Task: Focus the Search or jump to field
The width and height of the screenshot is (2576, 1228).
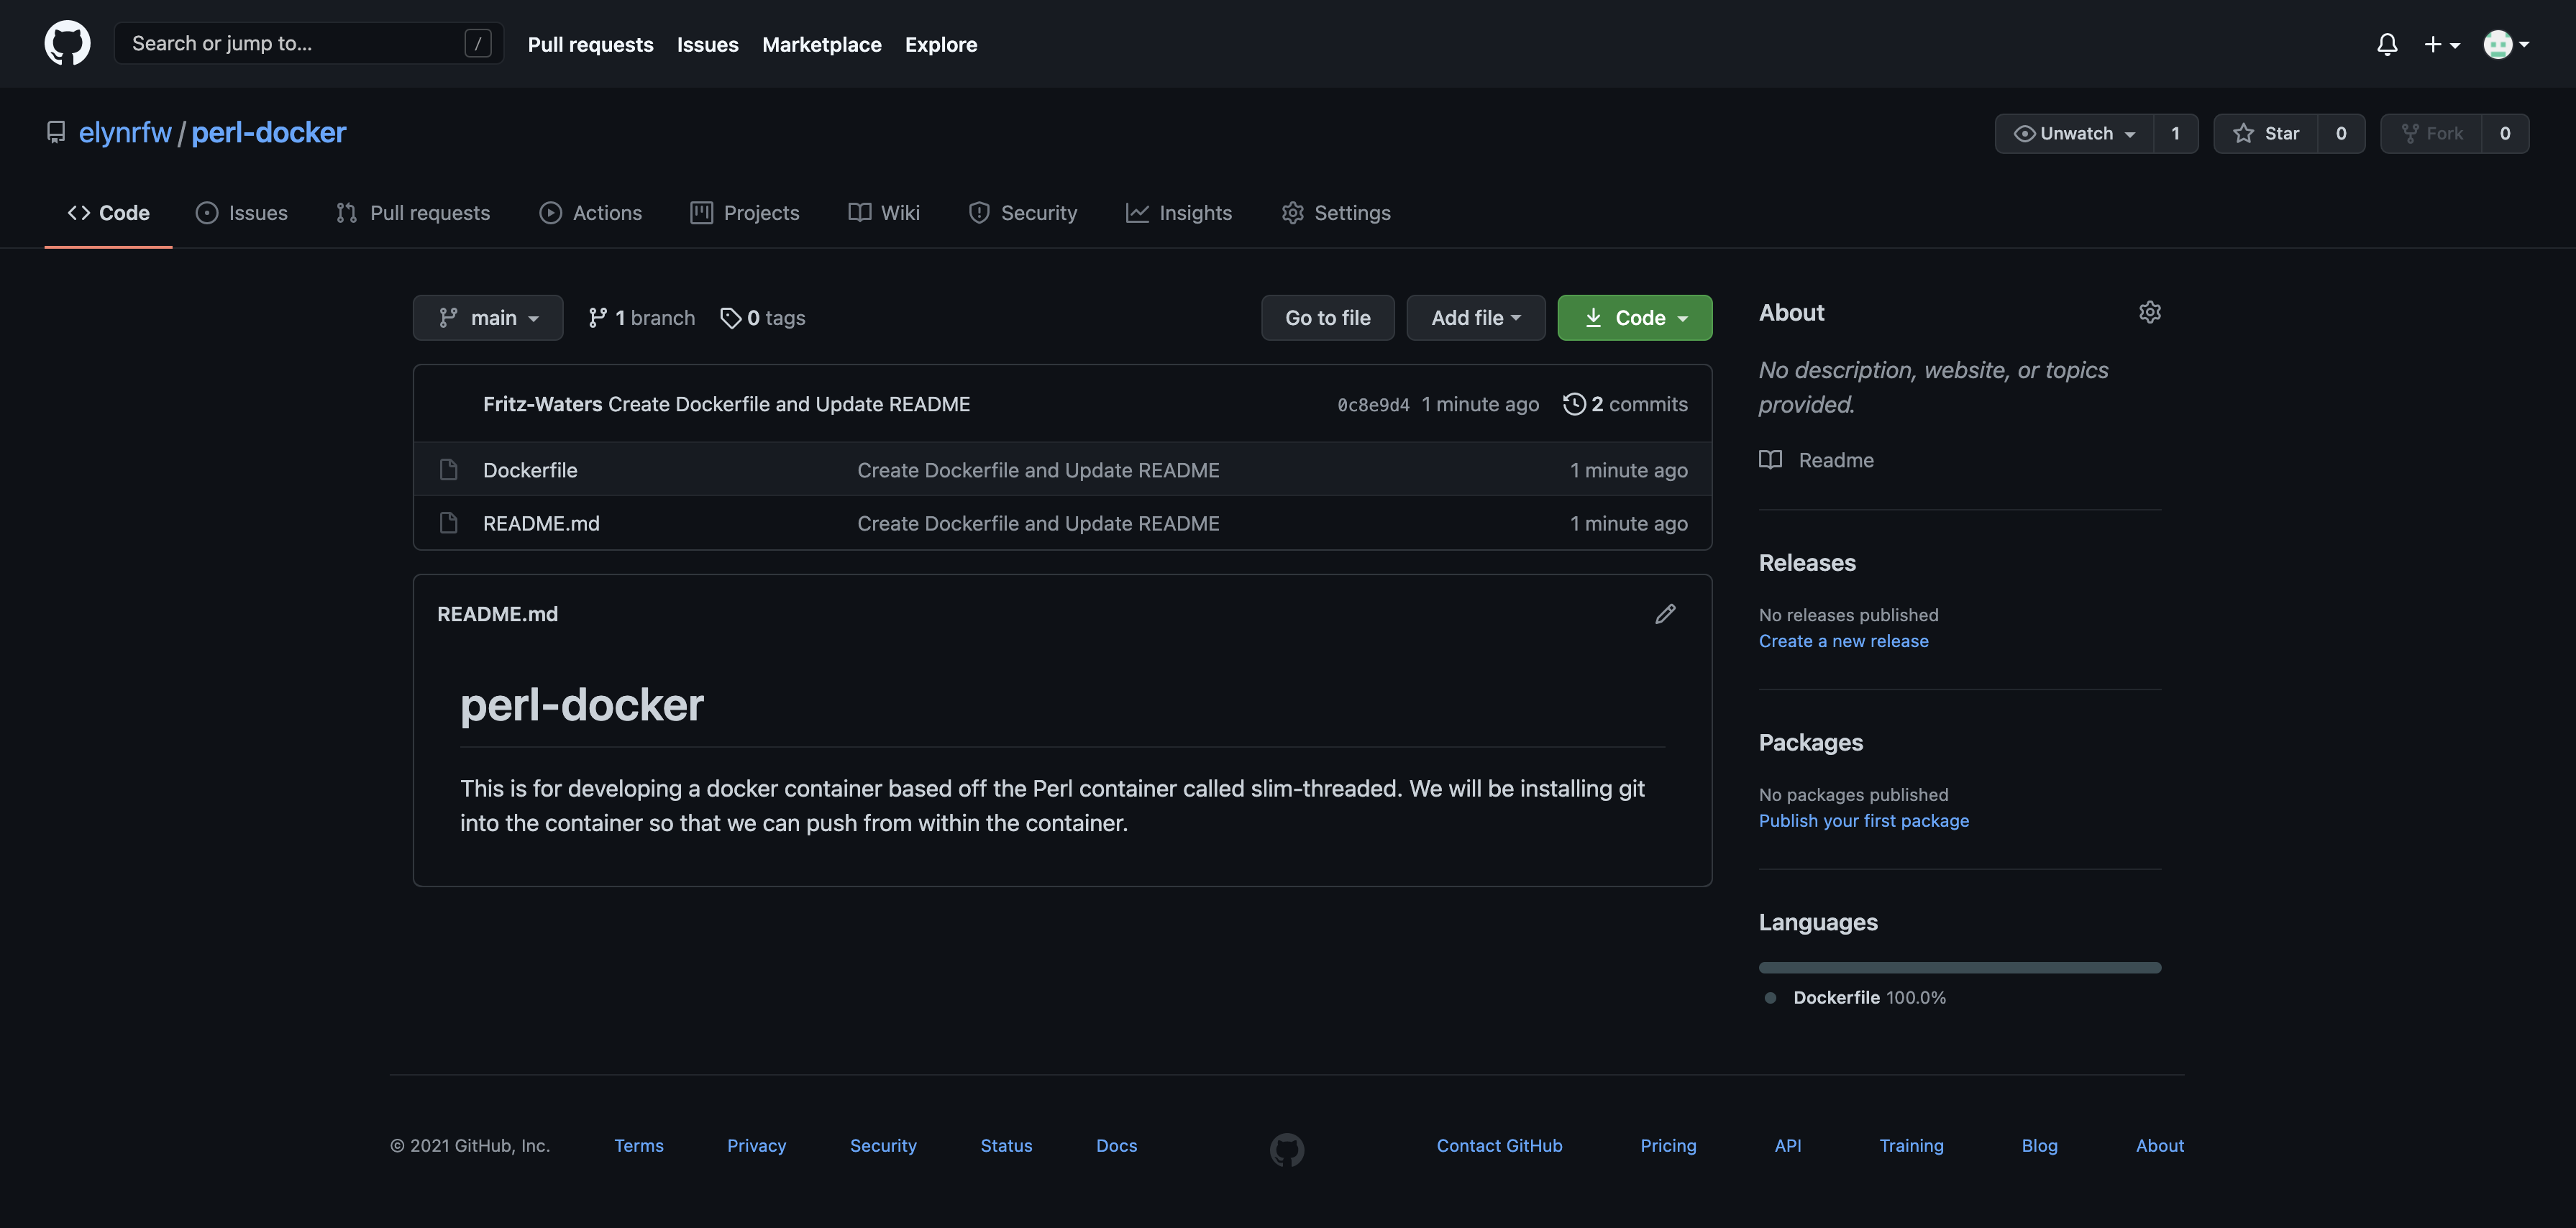Action: (x=308, y=43)
